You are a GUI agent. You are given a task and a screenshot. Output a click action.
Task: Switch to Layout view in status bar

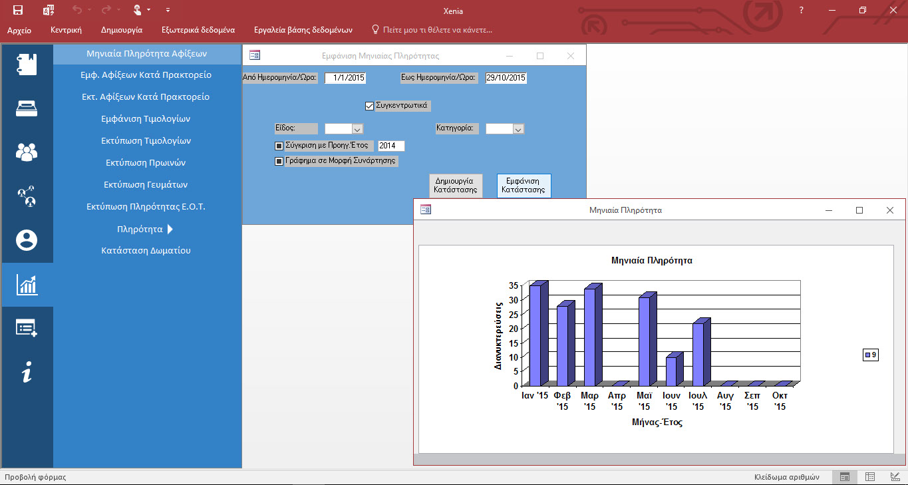tap(869, 477)
